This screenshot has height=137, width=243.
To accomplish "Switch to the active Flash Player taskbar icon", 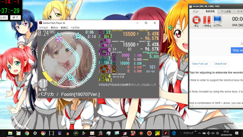I will coord(166,133).
